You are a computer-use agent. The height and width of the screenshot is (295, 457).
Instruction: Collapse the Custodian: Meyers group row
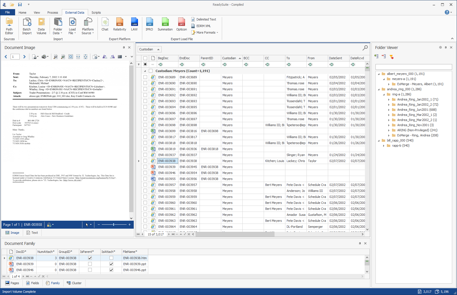tap(145, 71)
